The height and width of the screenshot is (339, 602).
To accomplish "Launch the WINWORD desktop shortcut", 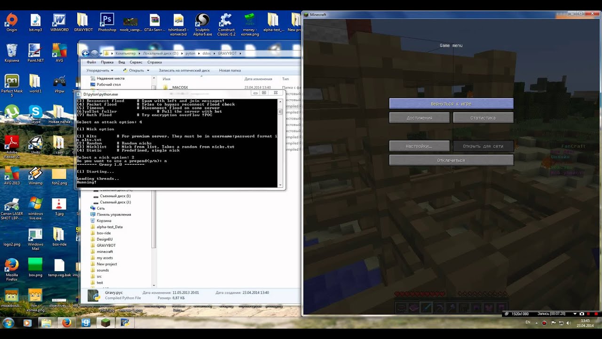I will 59,23.
